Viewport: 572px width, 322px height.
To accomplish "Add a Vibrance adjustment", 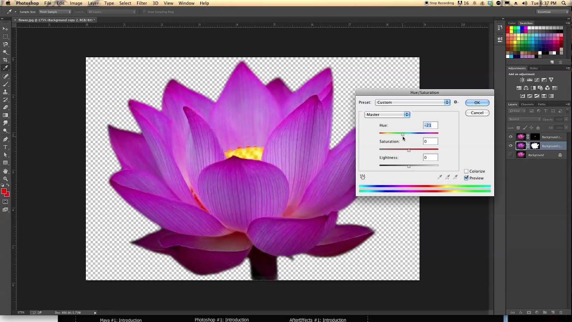I will pyautogui.click(x=551, y=80).
